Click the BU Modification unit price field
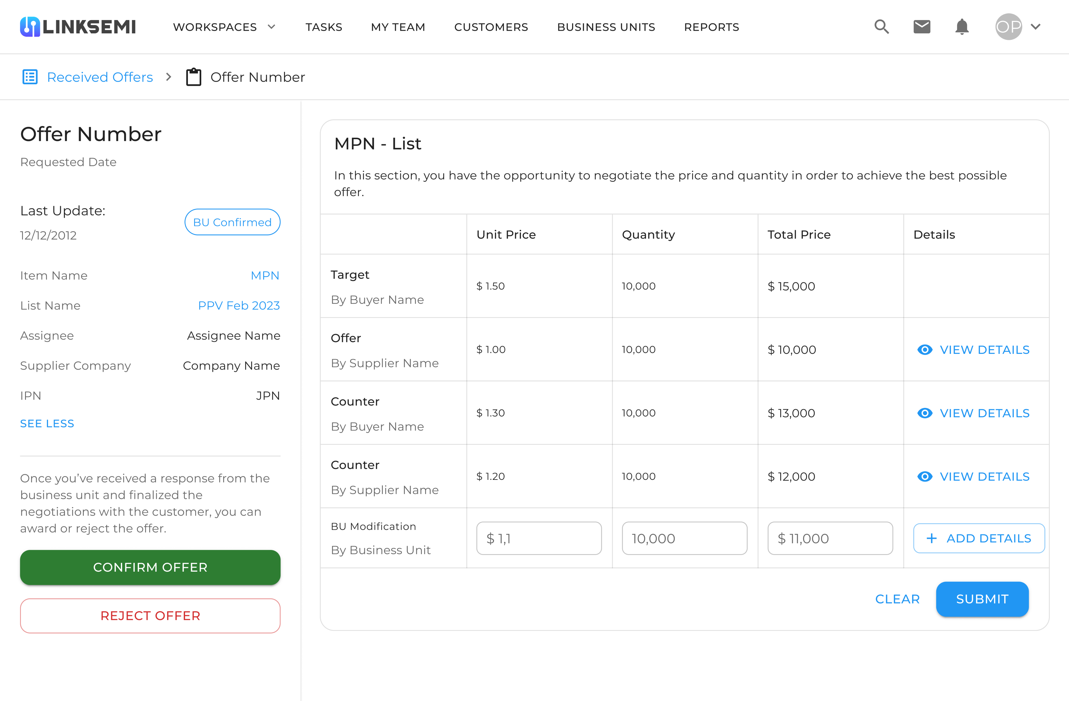The image size is (1069, 701). (538, 538)
